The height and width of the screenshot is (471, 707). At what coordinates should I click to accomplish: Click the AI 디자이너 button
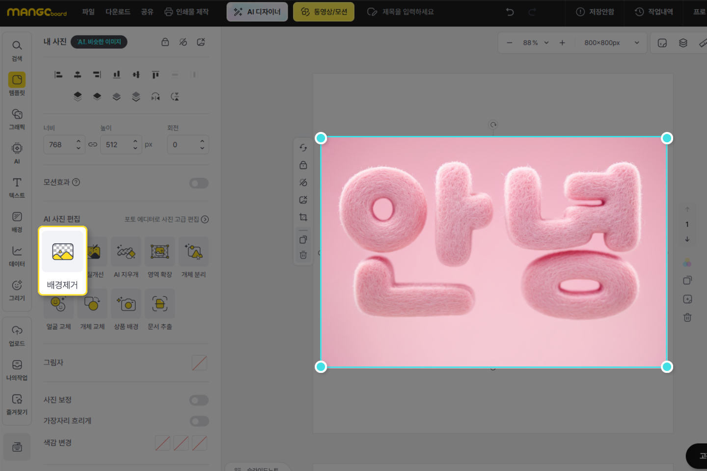(257, 12)
